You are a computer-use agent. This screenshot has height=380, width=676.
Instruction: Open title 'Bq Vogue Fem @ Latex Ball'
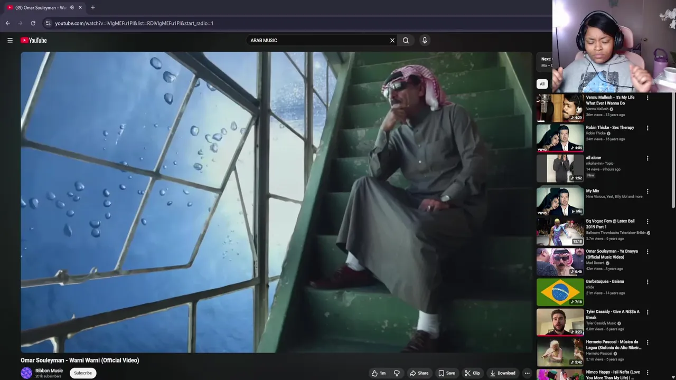coord(610,224)
